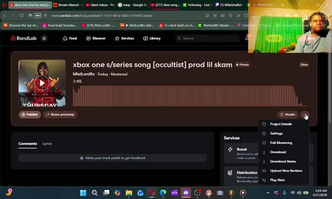The image size is (332, 199).
Task: Switch to the Comments tab
Action: (28, 144)
